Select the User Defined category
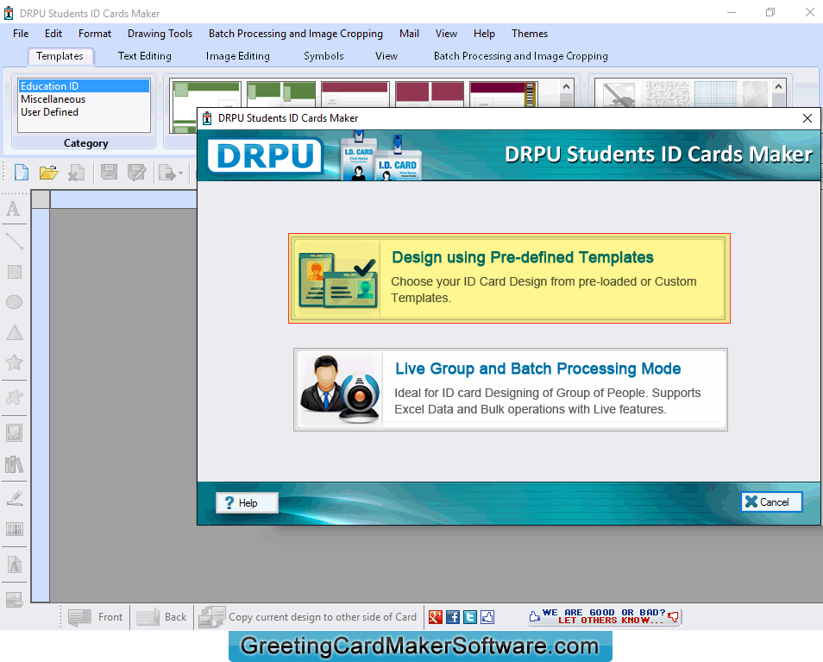This screenshot has height=662, width=823. pyautogui.click(x=84, y=112)
